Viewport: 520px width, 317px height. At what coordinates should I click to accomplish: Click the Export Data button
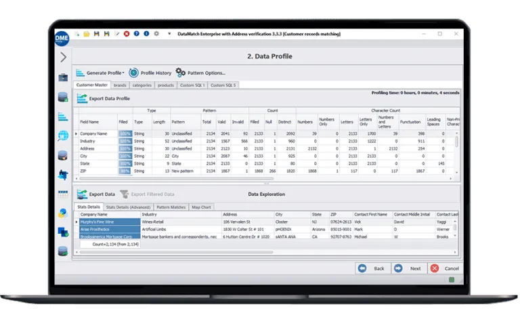click(x=96, y=194)
